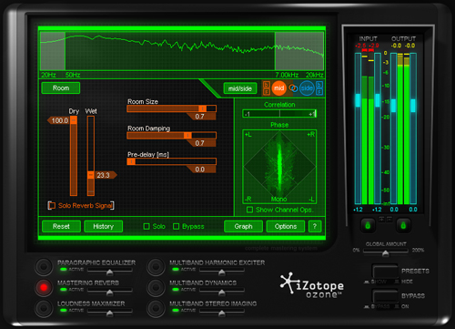Click the Reset button
The width and height of the screenshot is (455, 329).
pos(61,226)
